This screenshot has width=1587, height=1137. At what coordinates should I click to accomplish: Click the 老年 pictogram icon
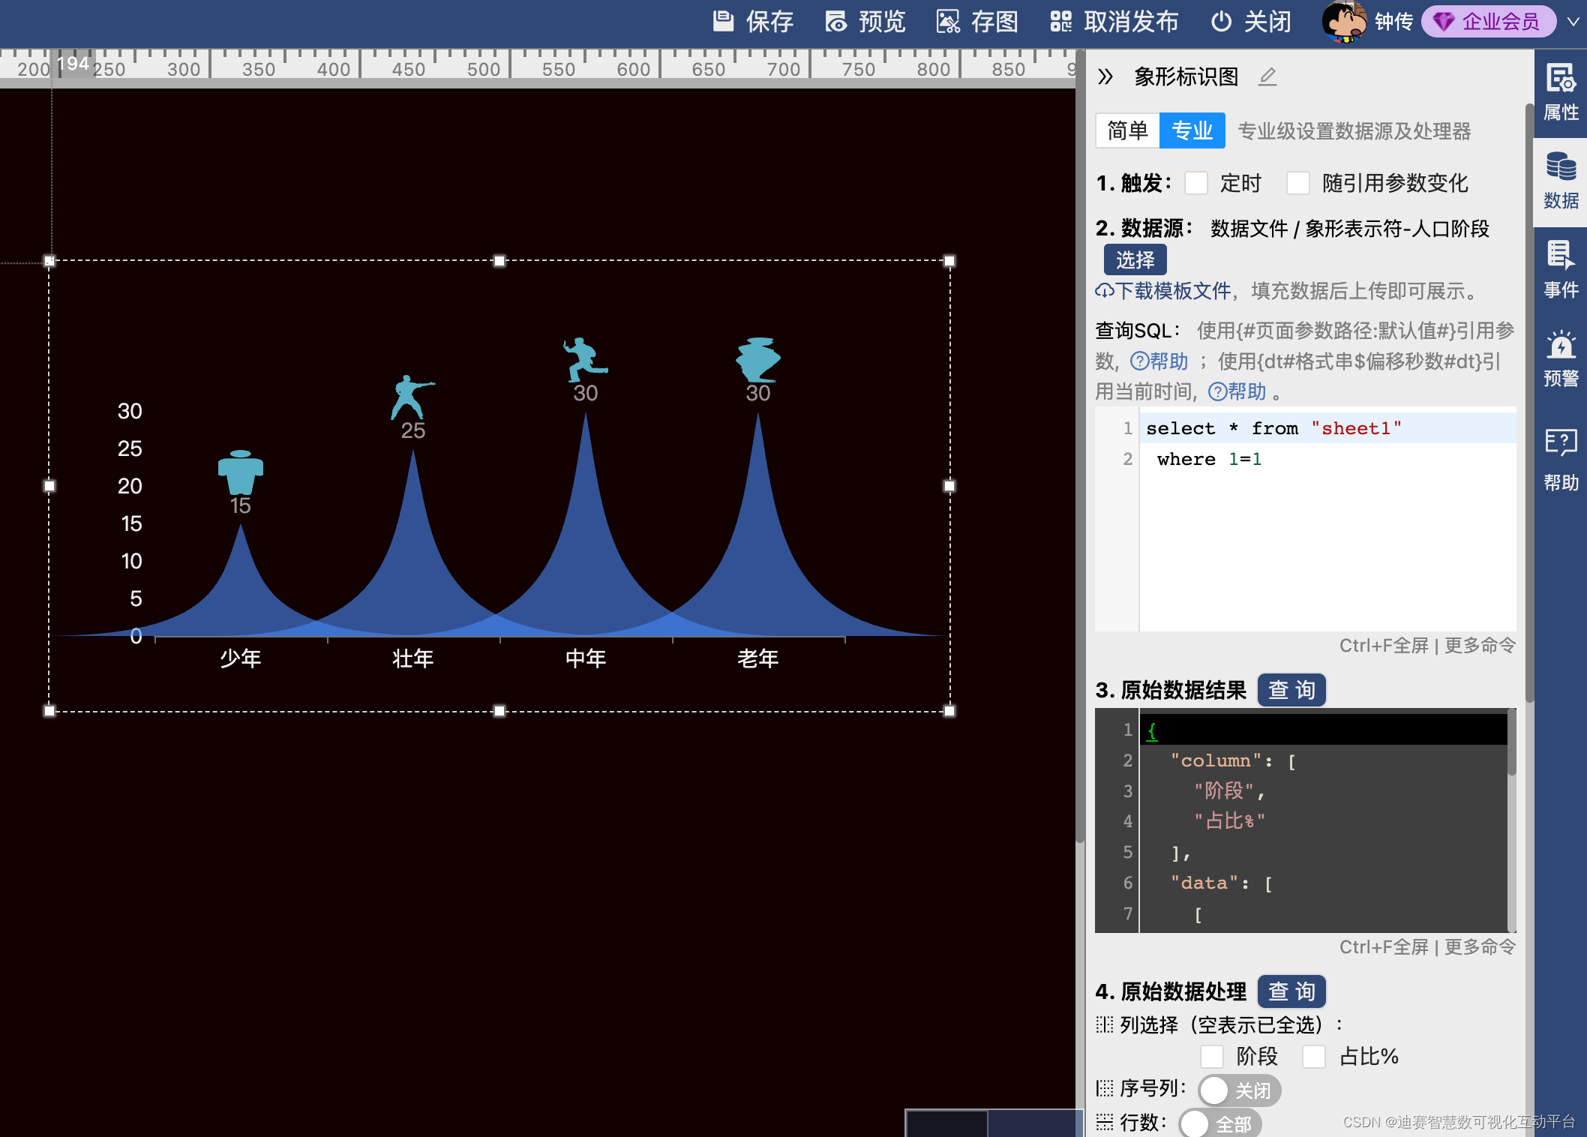pyautogui.click(x=758, y=360)
